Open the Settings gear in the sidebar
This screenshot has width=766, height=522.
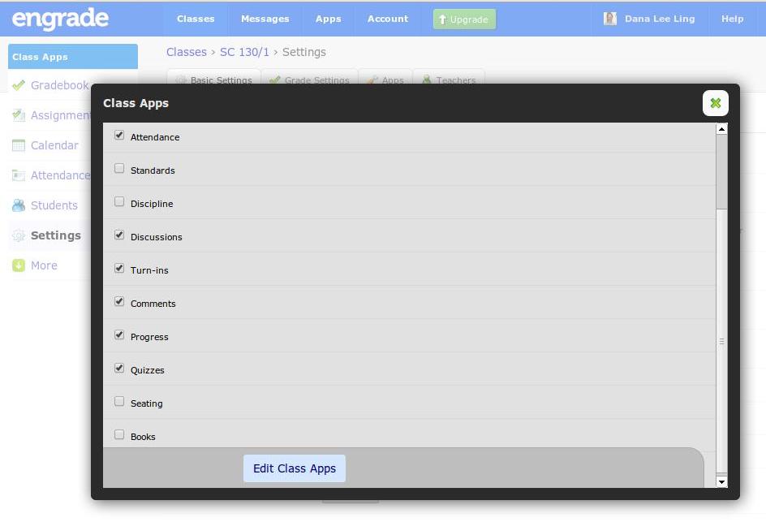pyautogui.click(x=19, y=235)
